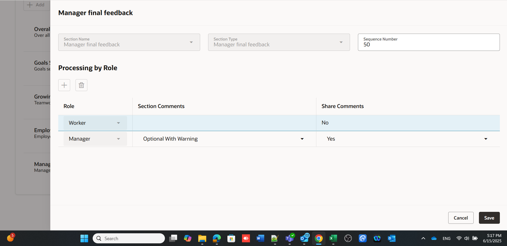Open Microsoft Word from the taskbar

(261, 238)
